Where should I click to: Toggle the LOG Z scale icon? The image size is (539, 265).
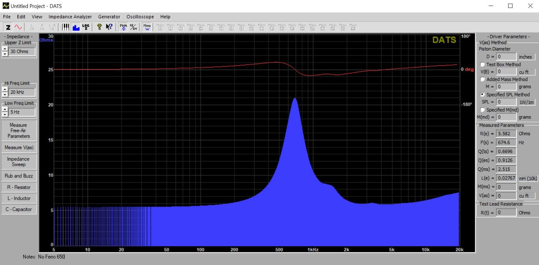tap(86, 27)
